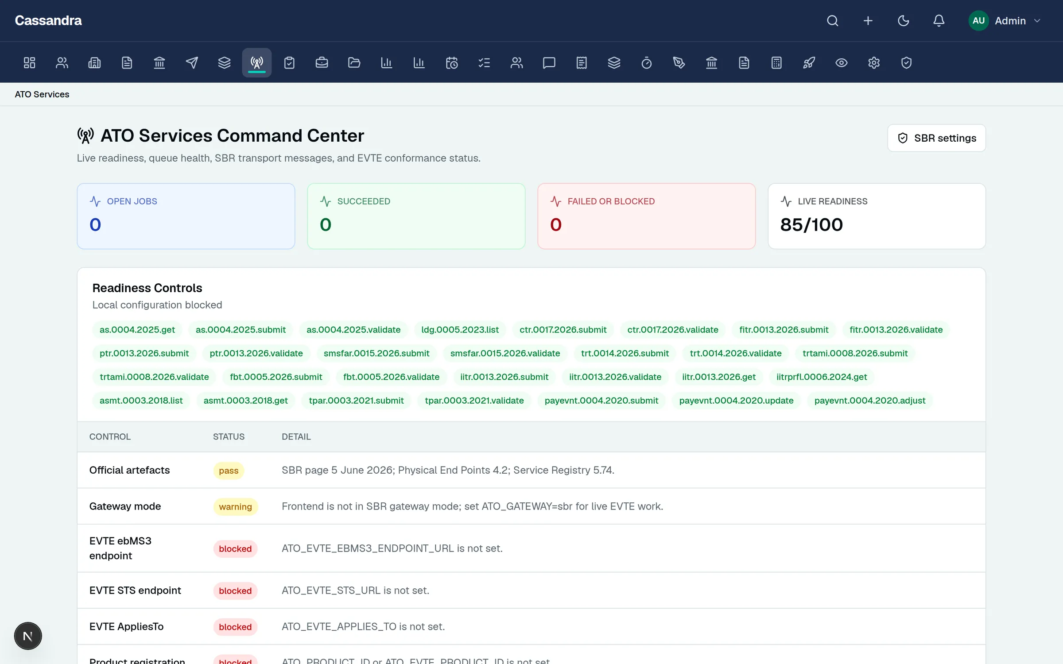Click the pass status badge

pos(229,471)
